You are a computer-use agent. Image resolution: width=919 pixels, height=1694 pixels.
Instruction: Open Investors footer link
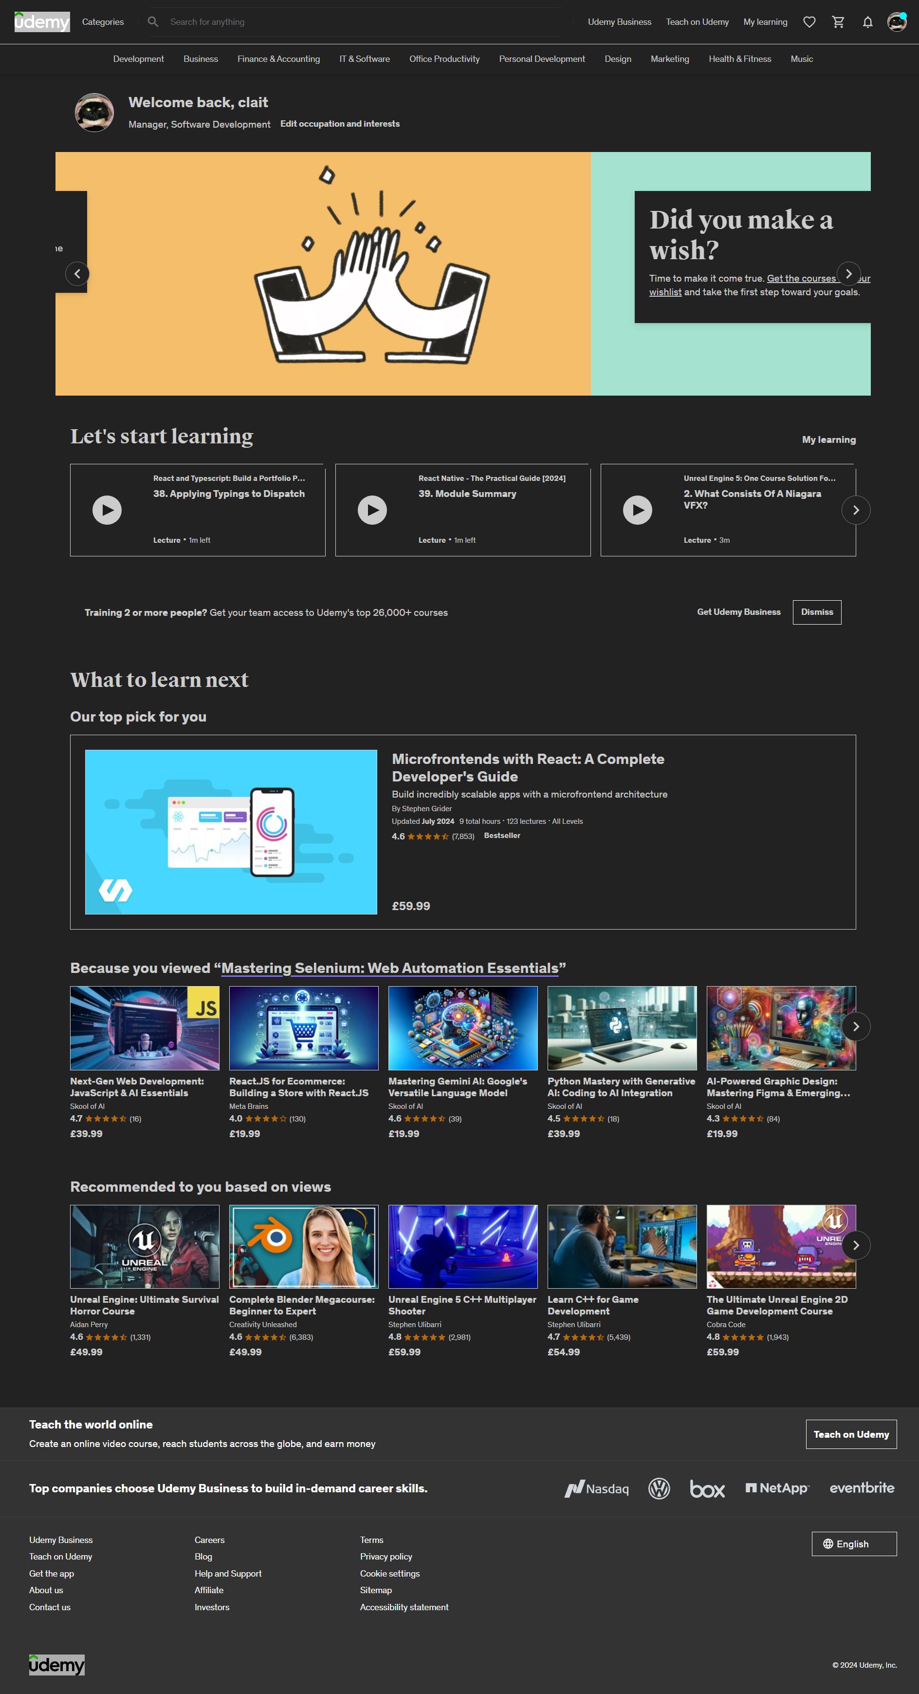pos(212,1606)
